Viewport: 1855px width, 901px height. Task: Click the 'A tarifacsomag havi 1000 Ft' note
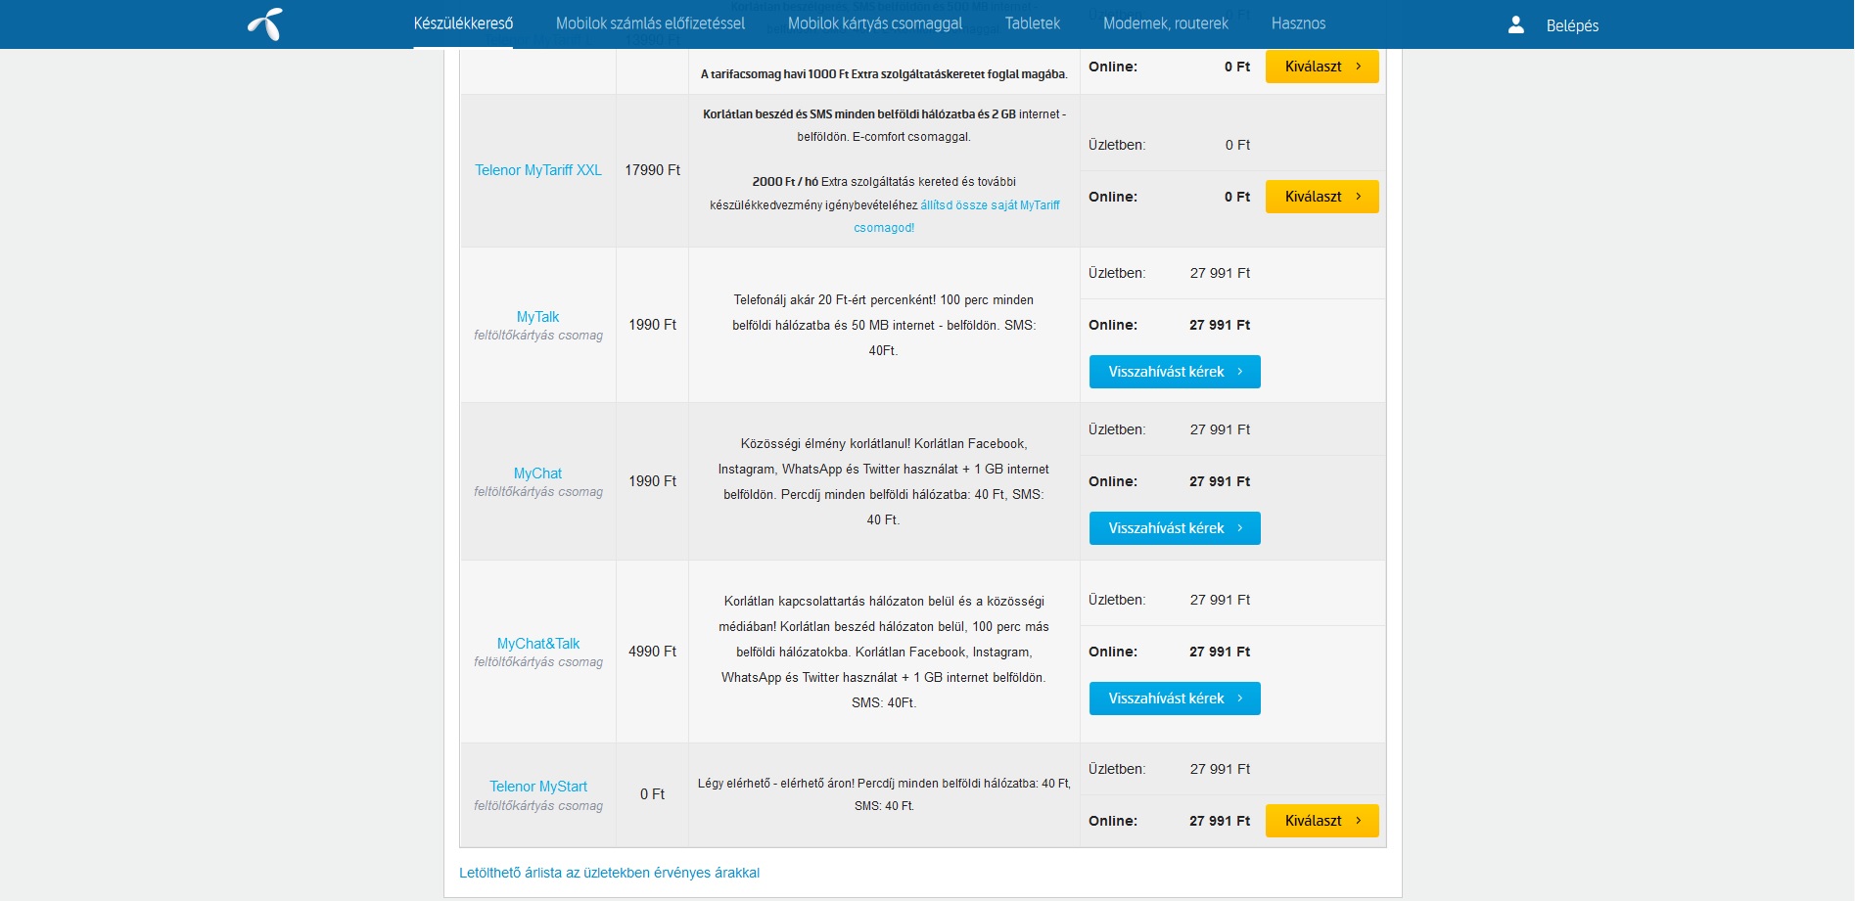(884, 74)
